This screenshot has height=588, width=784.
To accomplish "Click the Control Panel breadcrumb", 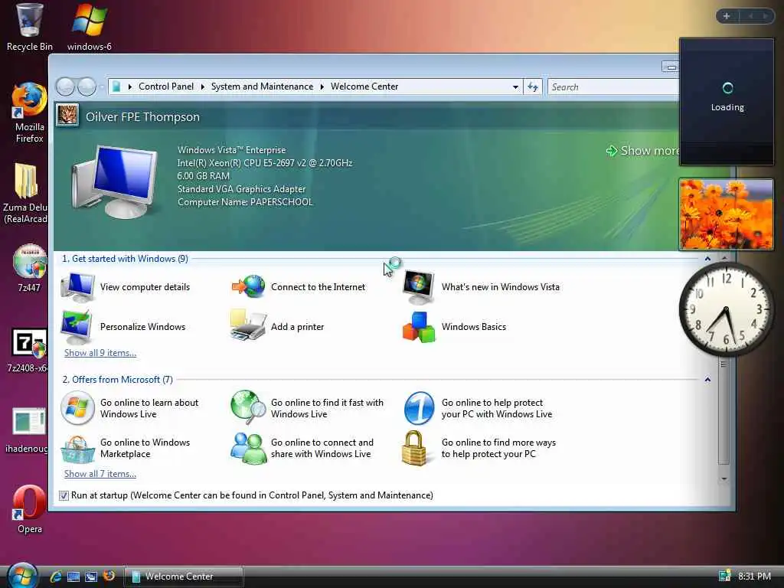I will [x=166, y=87].
